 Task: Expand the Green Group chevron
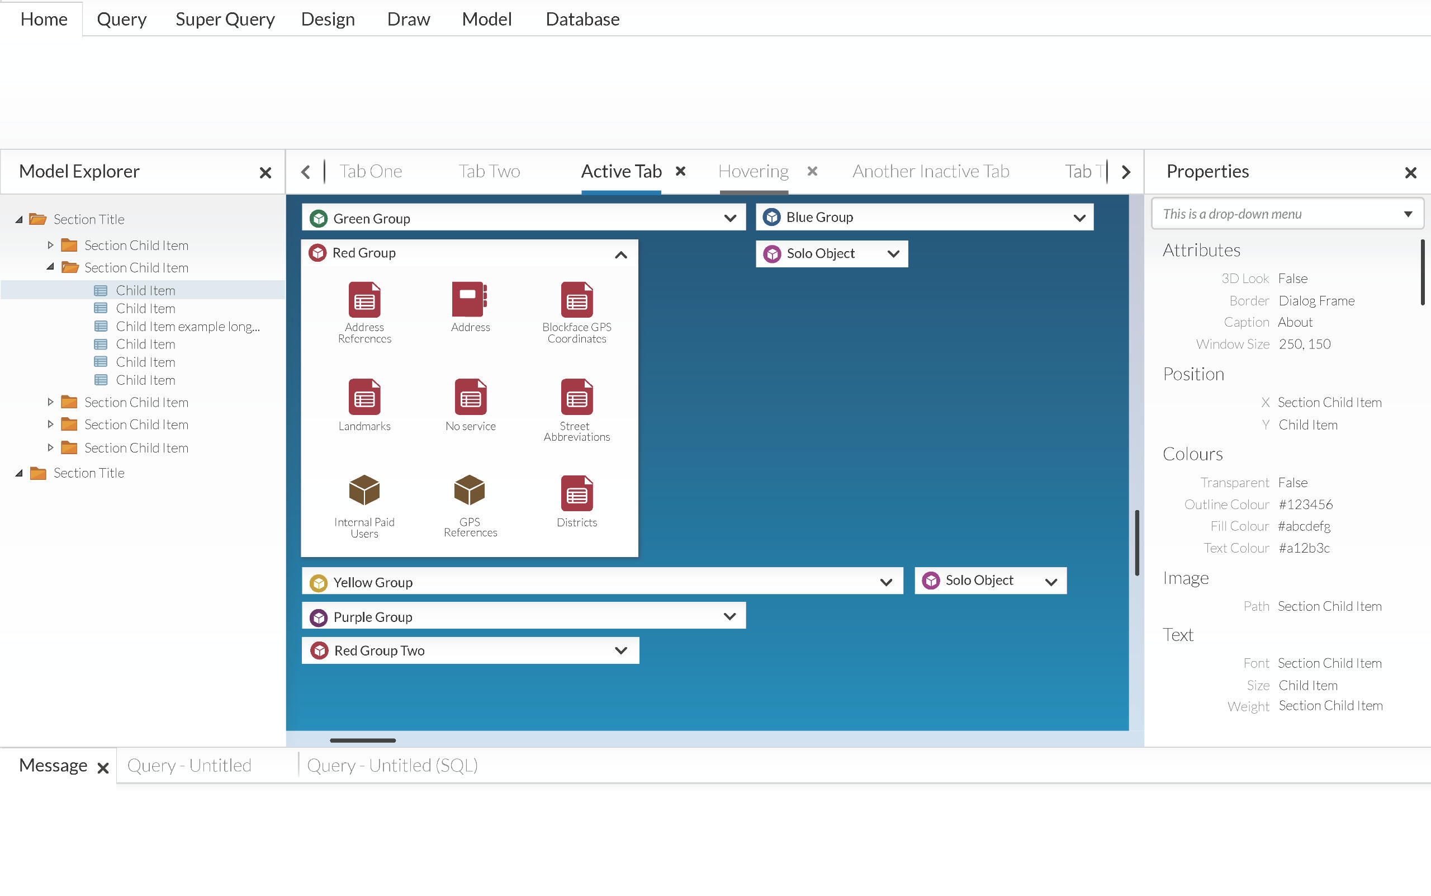click(729, 219)
